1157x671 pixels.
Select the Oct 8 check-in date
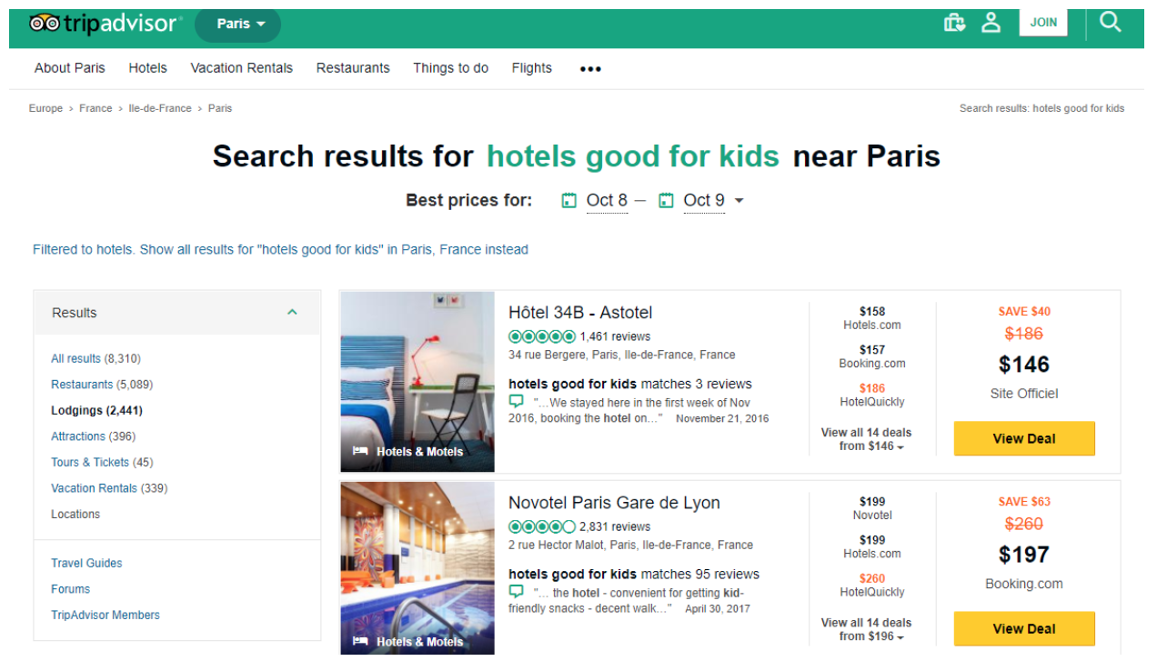607,201
